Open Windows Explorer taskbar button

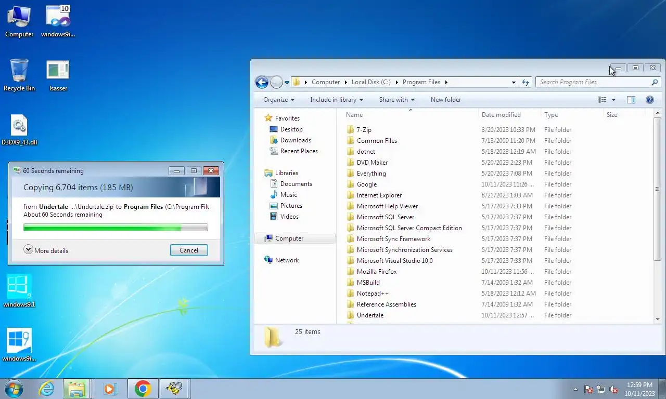point(76,389)
